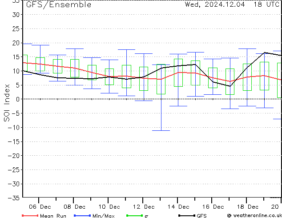Click the 18 Dec x-axis label

tap(248, 207)
